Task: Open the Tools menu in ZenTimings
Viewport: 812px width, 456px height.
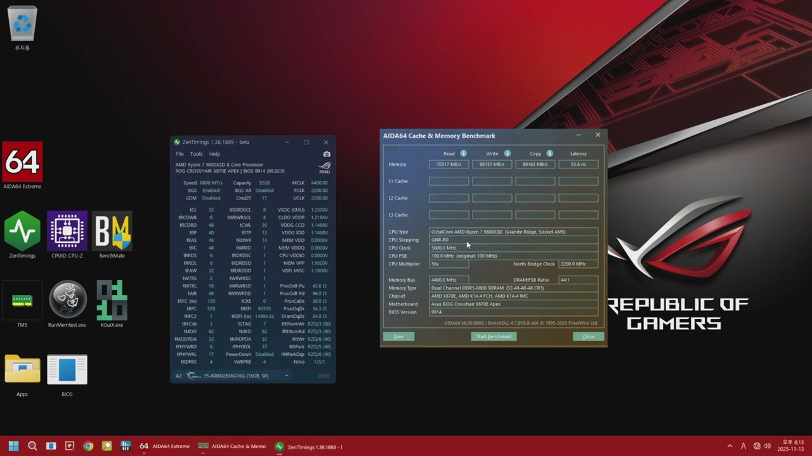Action: (197, 154)
